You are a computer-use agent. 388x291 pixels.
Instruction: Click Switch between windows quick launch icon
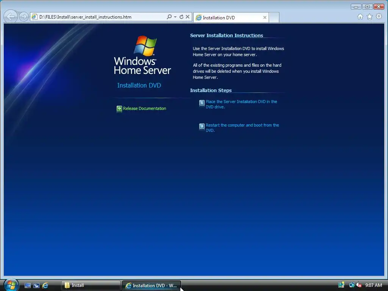pyautogui.click(x=36, y=285)
